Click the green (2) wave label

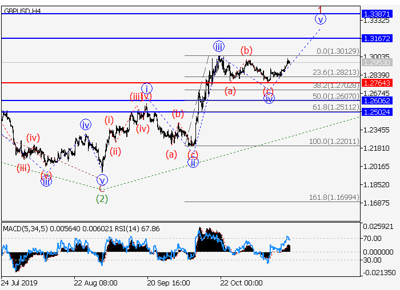coord(102,199)
